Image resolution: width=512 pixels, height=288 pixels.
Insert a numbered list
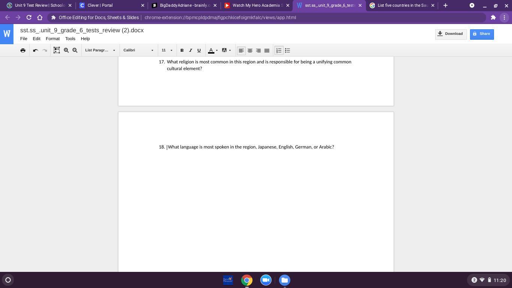click(279, 50)
